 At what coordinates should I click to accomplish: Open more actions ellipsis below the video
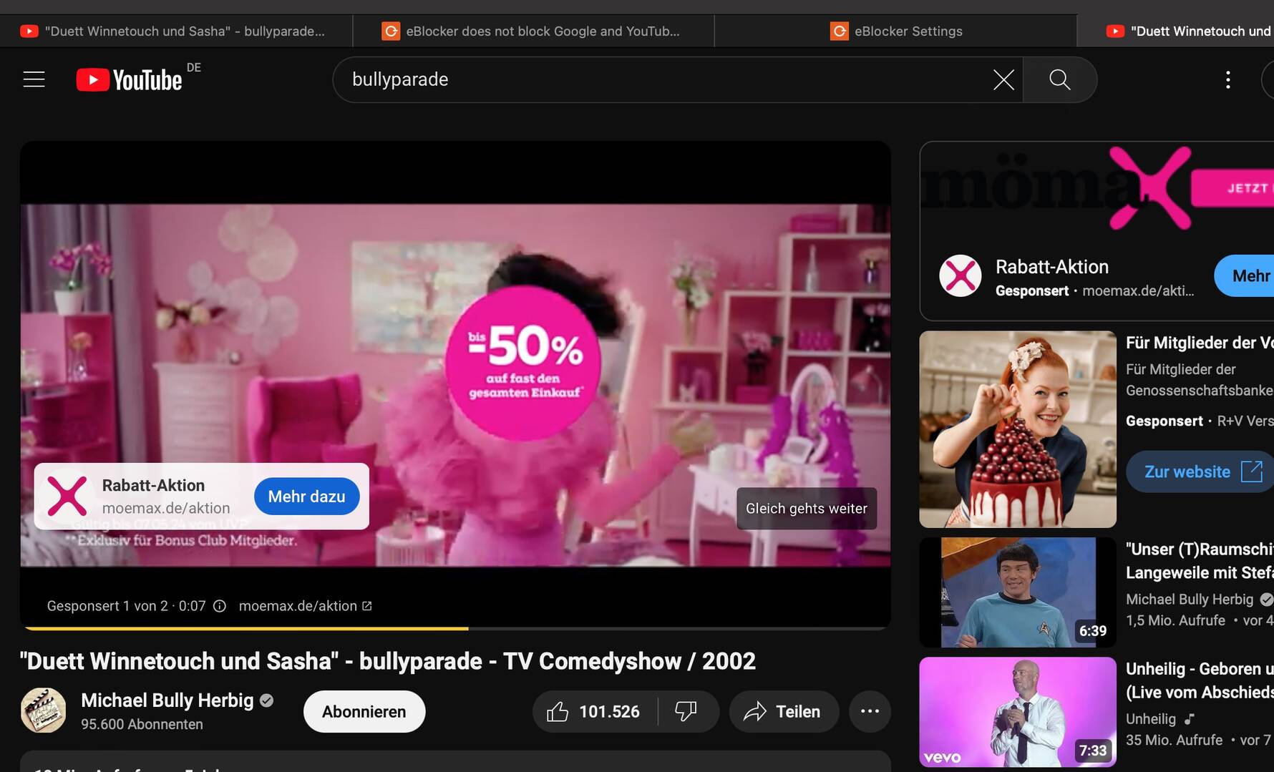[x=870, y=711]
